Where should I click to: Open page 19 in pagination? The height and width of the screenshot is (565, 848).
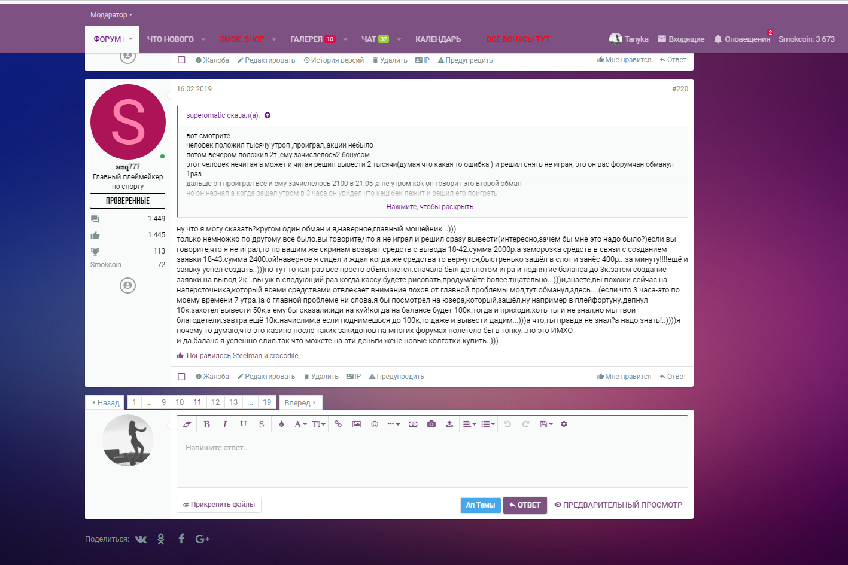[267, 402]
